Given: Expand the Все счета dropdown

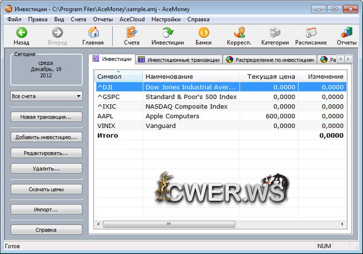Looking at the screenshot, I should click(47, 96).
